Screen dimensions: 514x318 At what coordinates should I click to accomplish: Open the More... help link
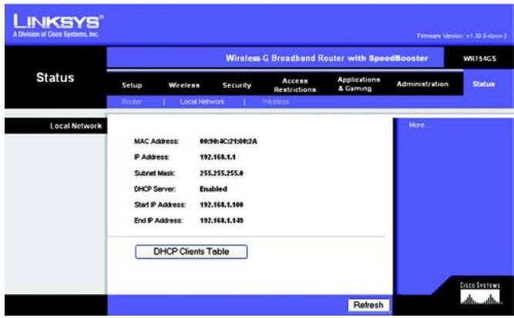click(x=419, y=125)
